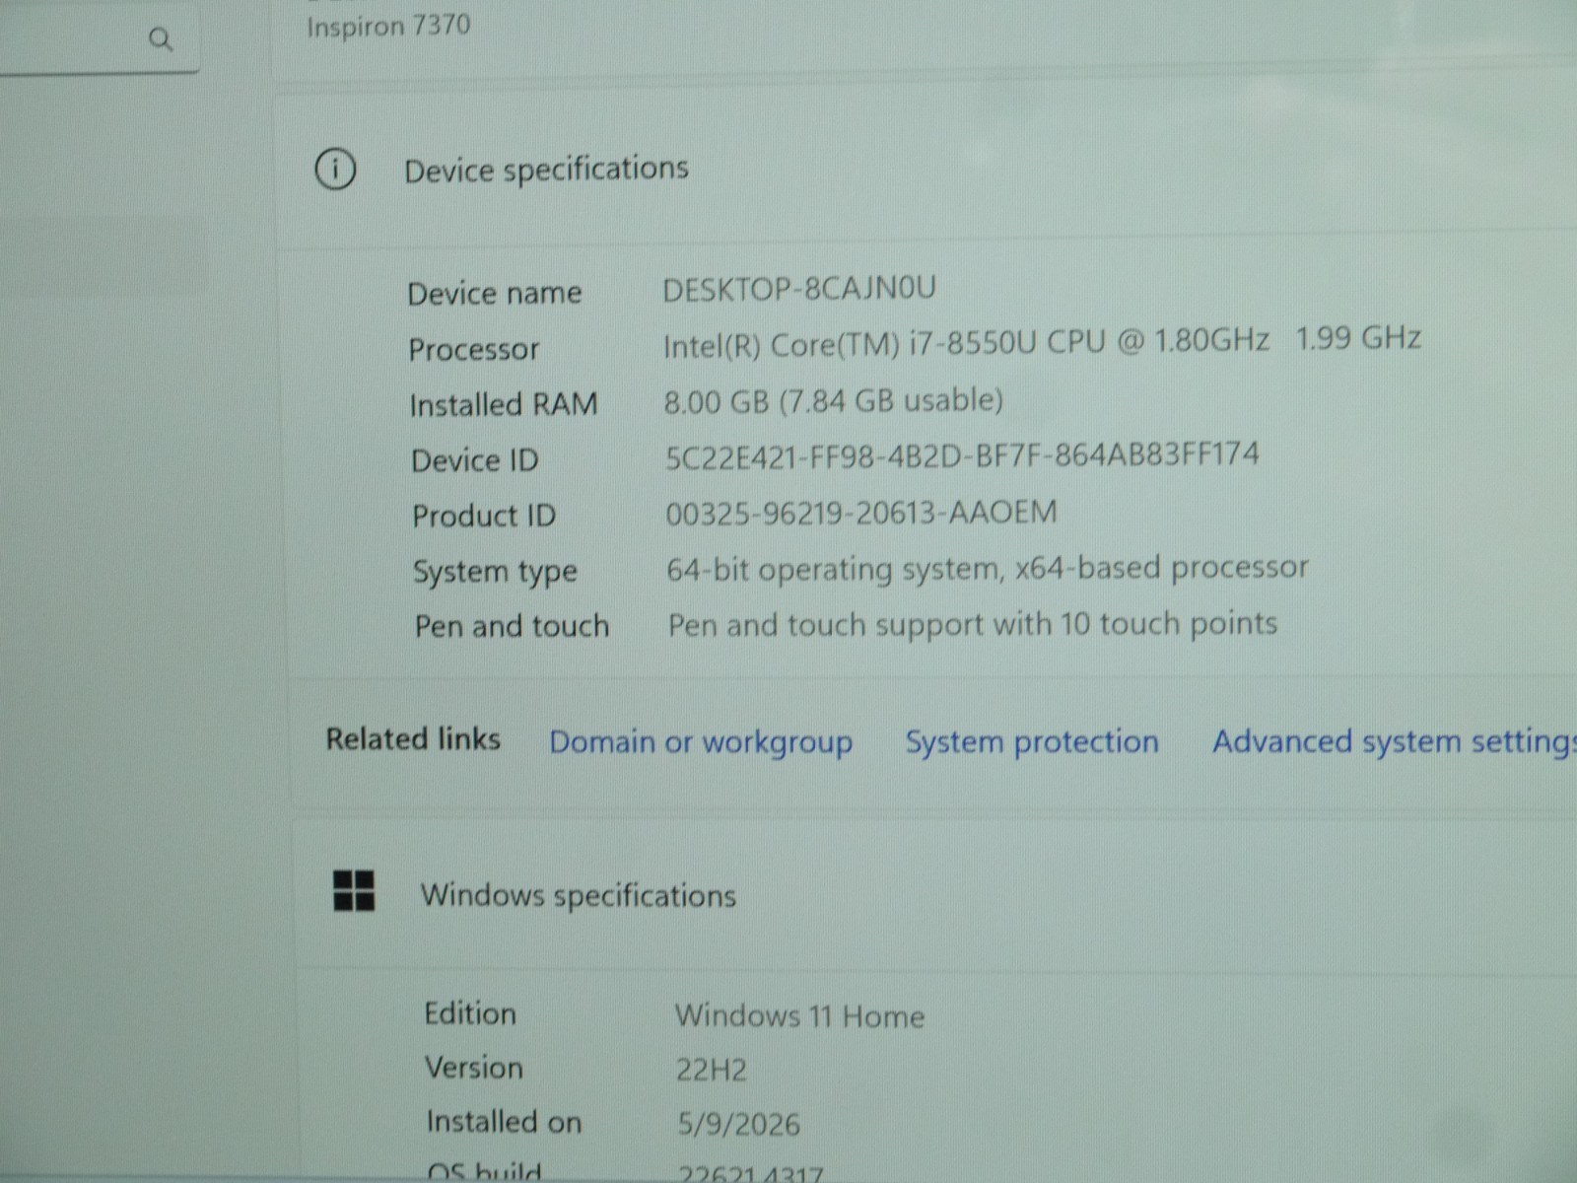Screen dimensions: 1577x1183
Task: Select installed RAM value 8.00 GB
Action: 834,400
